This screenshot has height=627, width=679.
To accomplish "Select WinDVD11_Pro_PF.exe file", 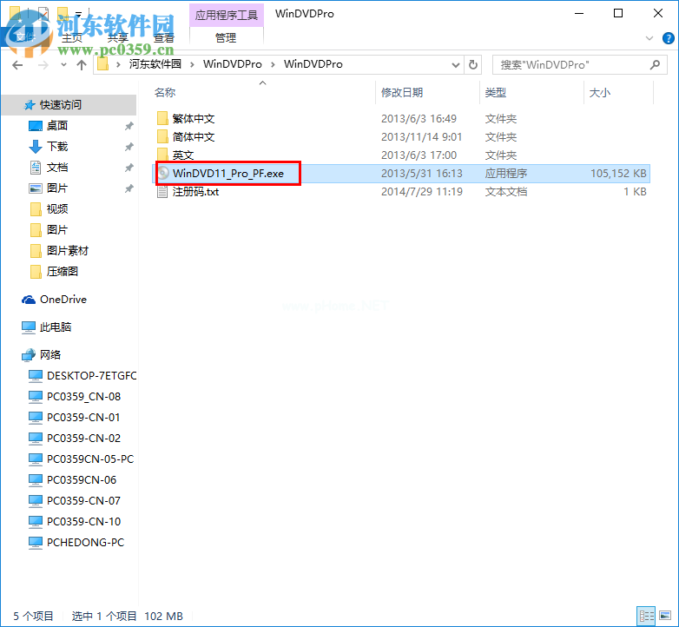I will click(x=228, y=173).
